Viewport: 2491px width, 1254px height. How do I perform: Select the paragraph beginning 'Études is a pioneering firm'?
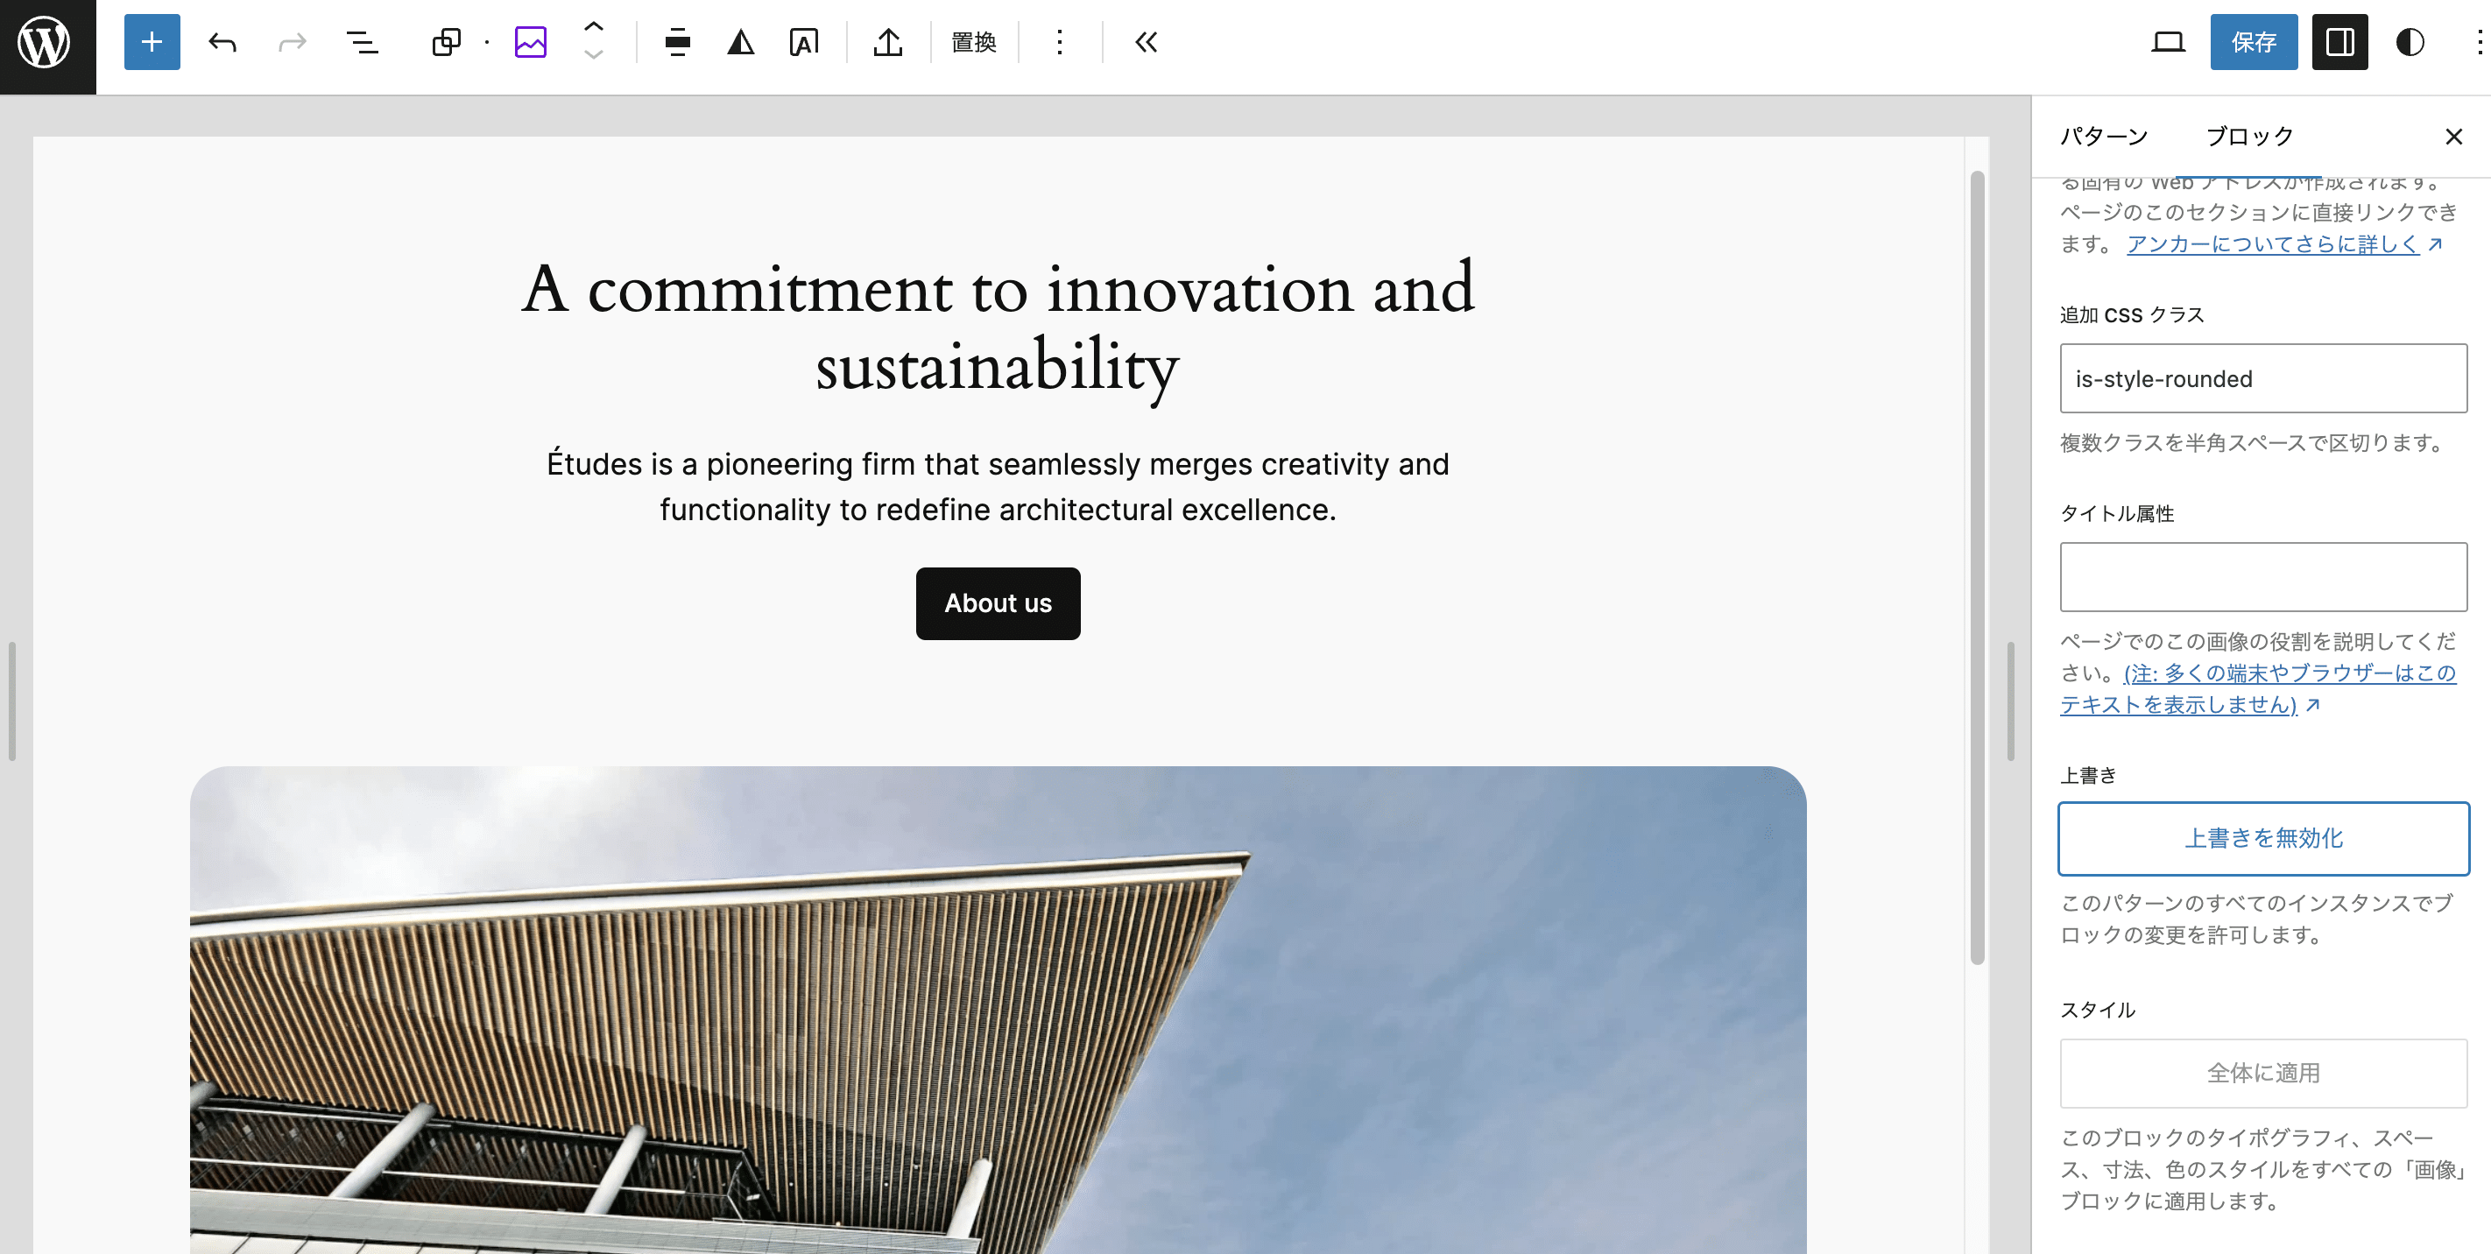(x=998, y=486)
